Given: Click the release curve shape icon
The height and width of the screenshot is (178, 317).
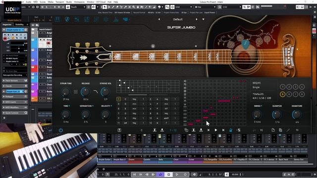Looking at the screenshot, I should pos(96,92).
